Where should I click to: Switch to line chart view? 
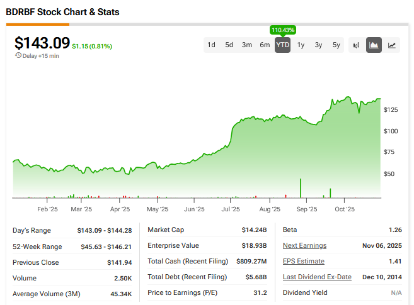392,45
